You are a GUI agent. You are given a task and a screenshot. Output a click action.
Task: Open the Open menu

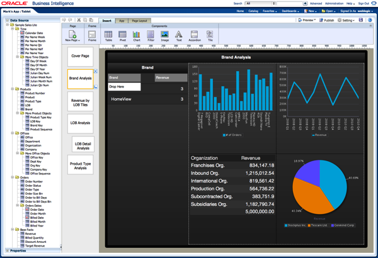[x=329, y=11]
